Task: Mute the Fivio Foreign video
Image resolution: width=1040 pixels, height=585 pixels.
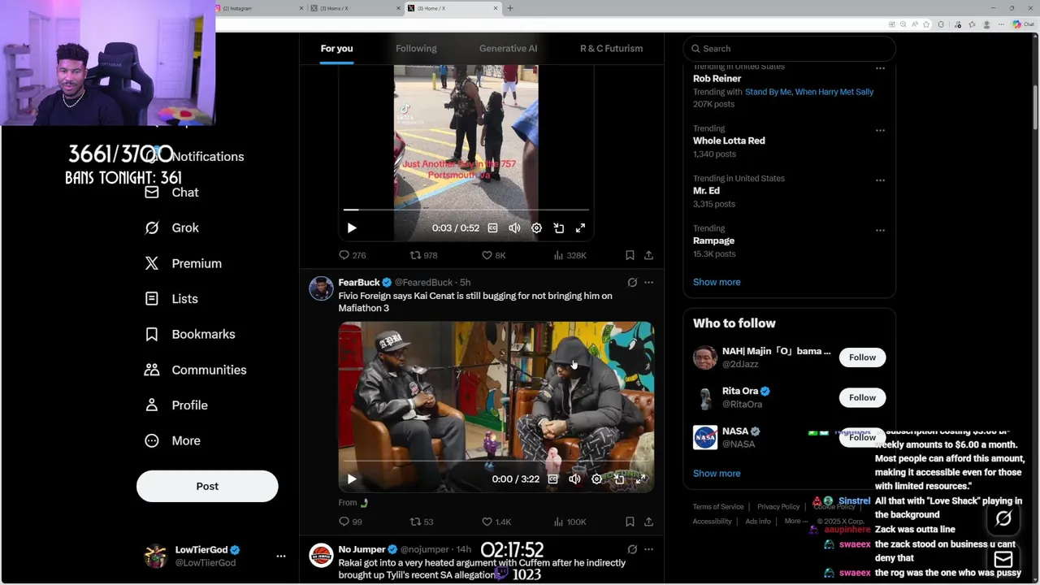Action: tap(574, 479)
